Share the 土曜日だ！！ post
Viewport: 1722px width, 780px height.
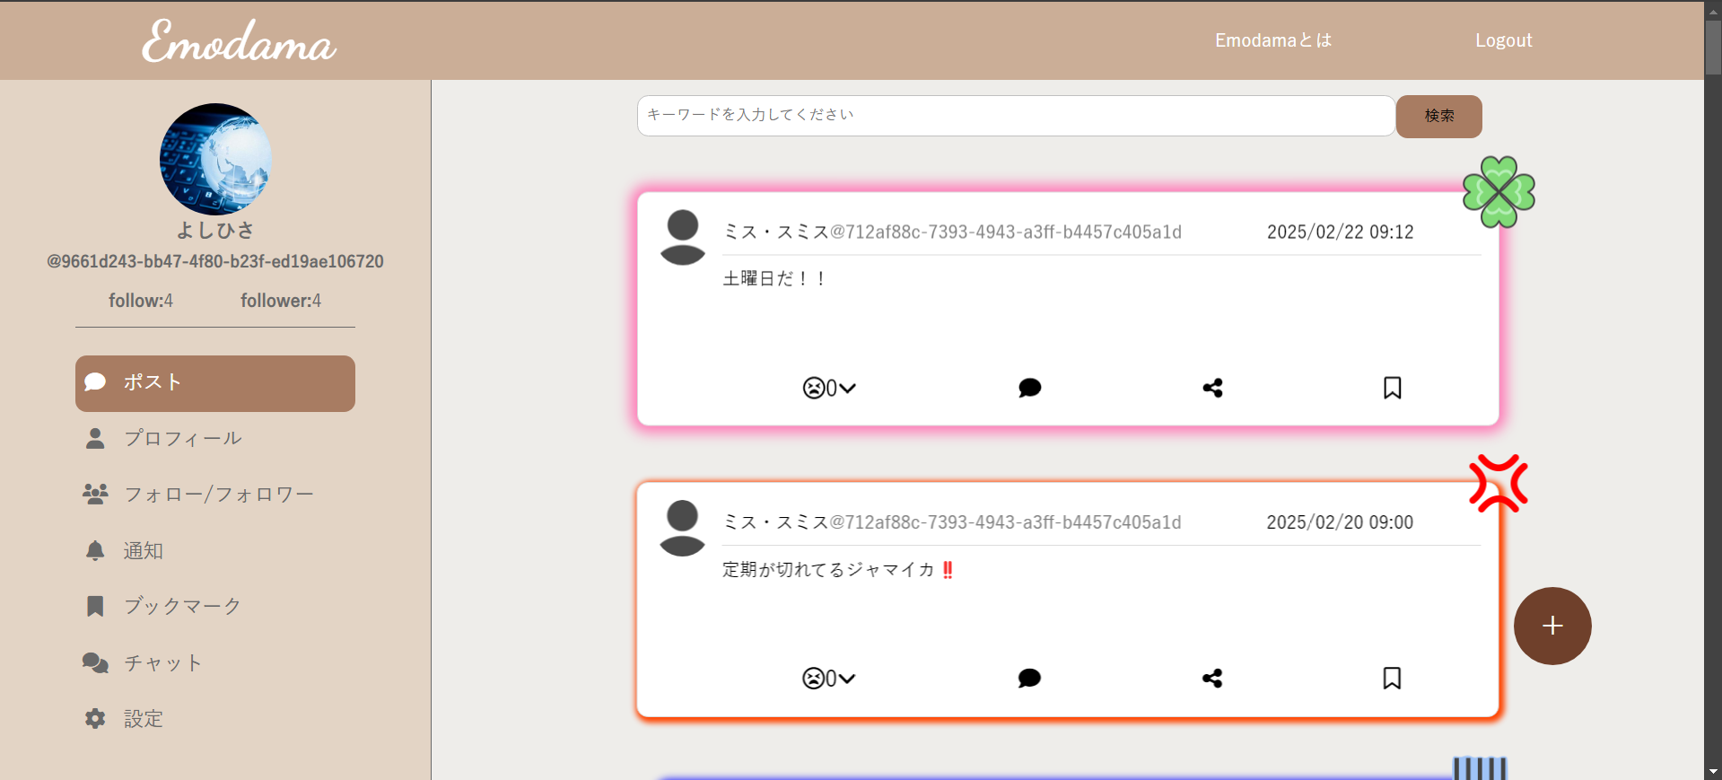(1212, 388)
